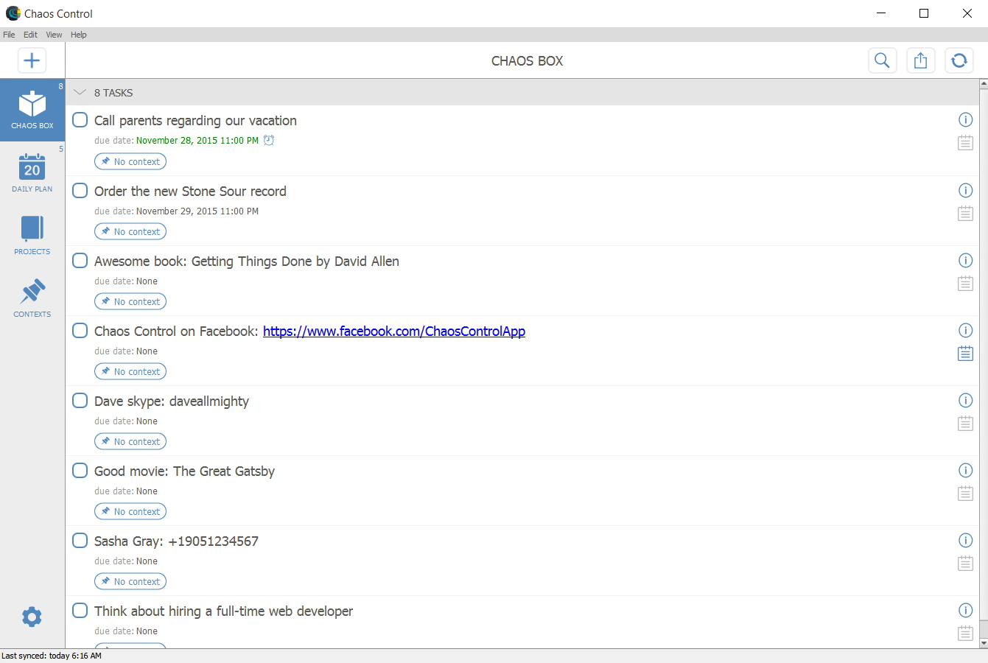988x663 pixels.
Task: Show info for Dave skype task
Action: point(965,400)
